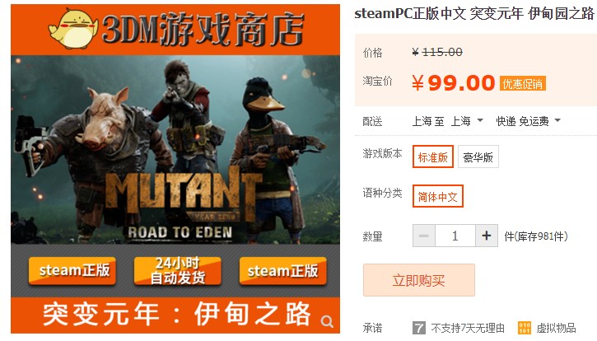Click the 24小时自动发货 badge
Viewport: 597px width, 341px height.
(177, 270)
